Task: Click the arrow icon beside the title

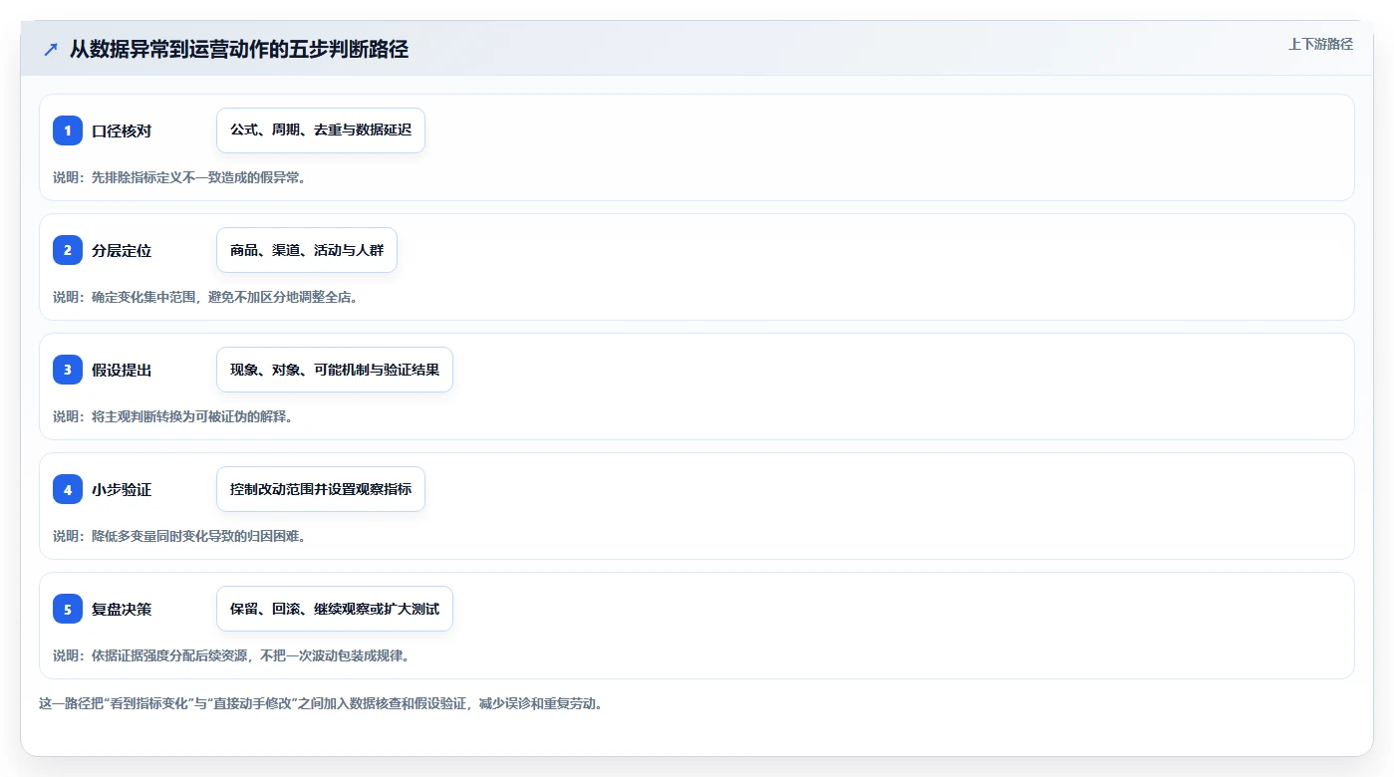Action: pyautogui.click(x=51, y=50)
